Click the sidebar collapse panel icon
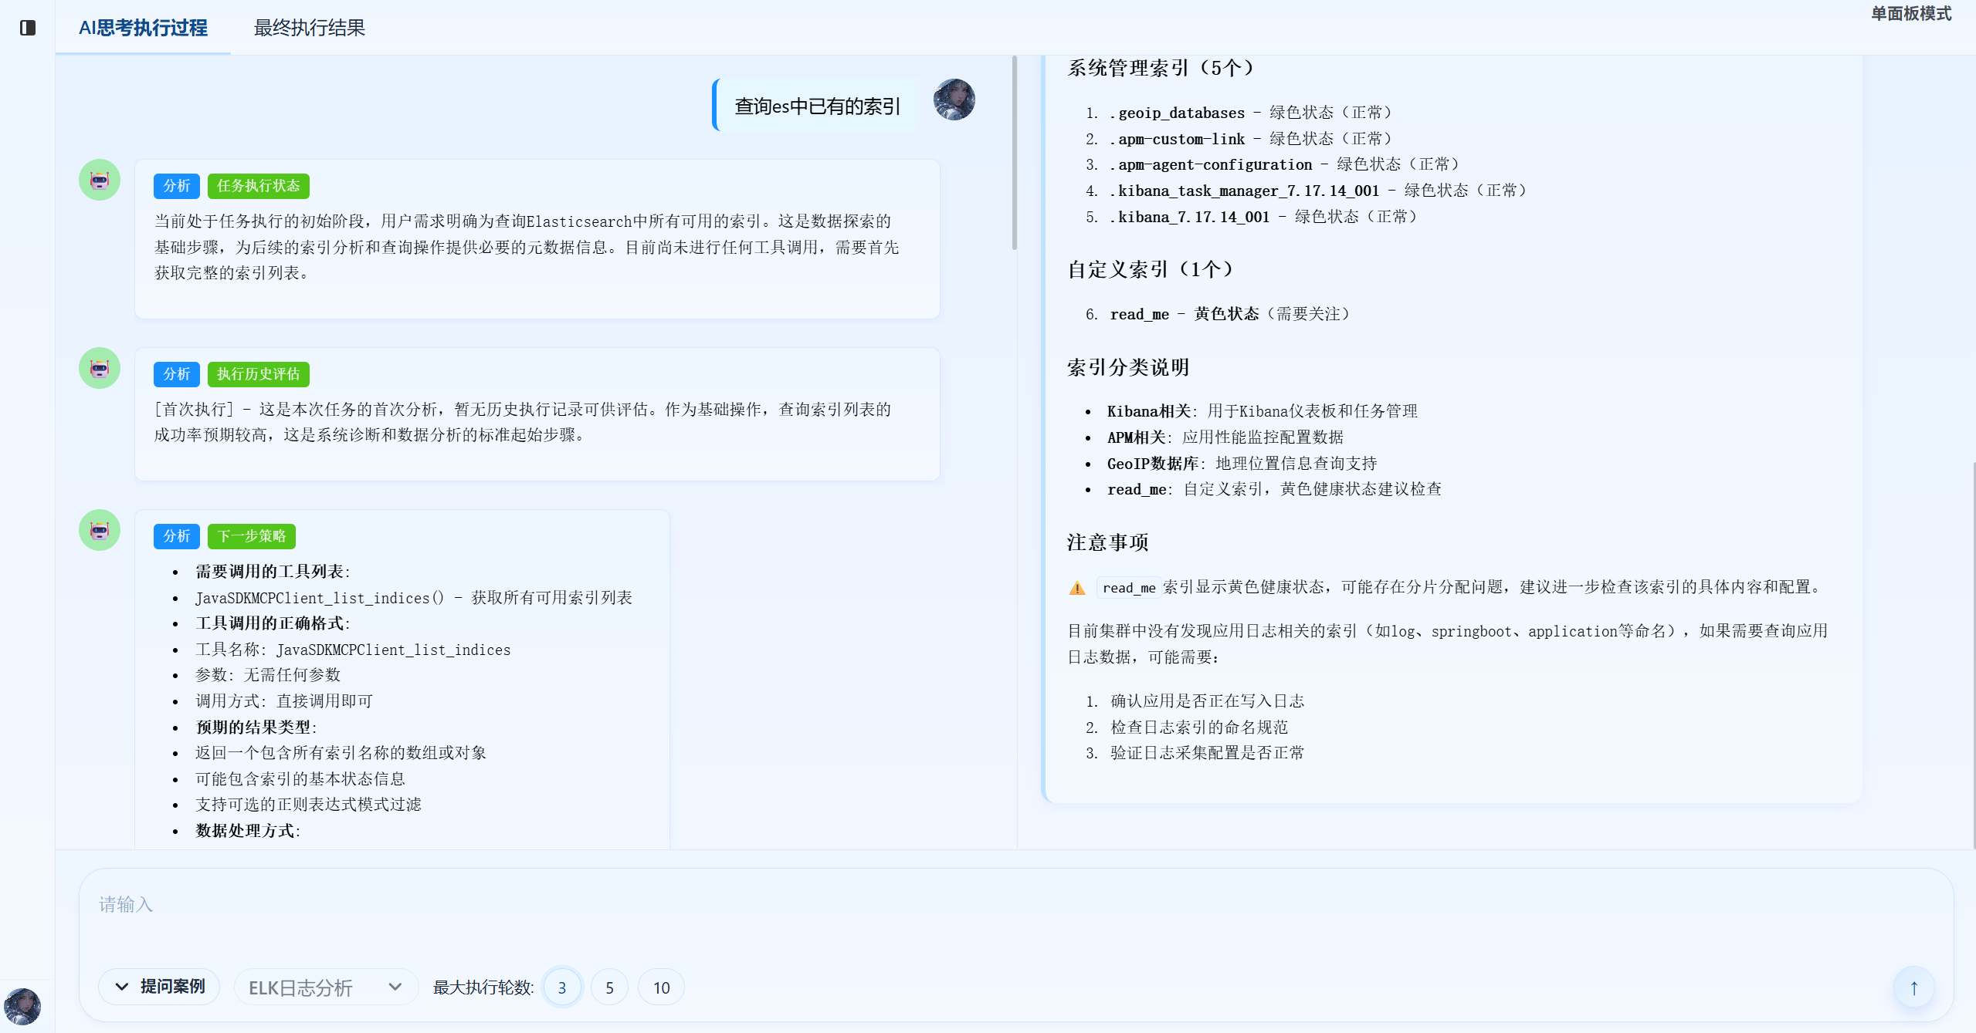1976x1033 pixels. tap(28, 28)
